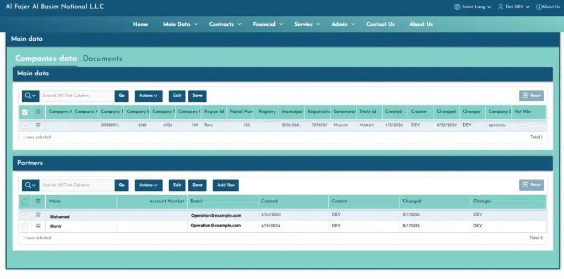Open row menu icon for Mohamed
This screenshot has width=564, height=279.
click(x=38, y=215)
